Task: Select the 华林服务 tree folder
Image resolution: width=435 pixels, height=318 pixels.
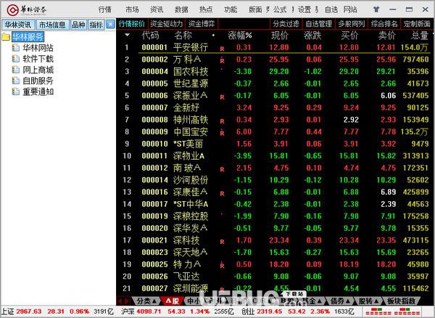Action: pyautogui.click(x=28, y=36)
